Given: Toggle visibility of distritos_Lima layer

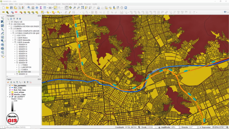Looking at the screenshot, I should pyautogui.click(x=10, y=95).
